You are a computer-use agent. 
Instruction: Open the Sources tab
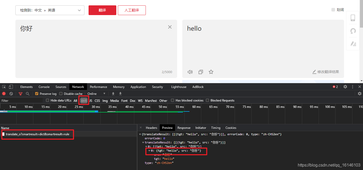(61, 87)
